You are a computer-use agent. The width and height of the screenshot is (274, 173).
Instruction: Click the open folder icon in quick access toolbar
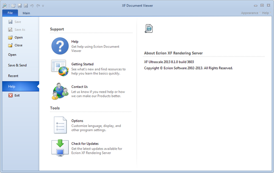click(13, 6)
